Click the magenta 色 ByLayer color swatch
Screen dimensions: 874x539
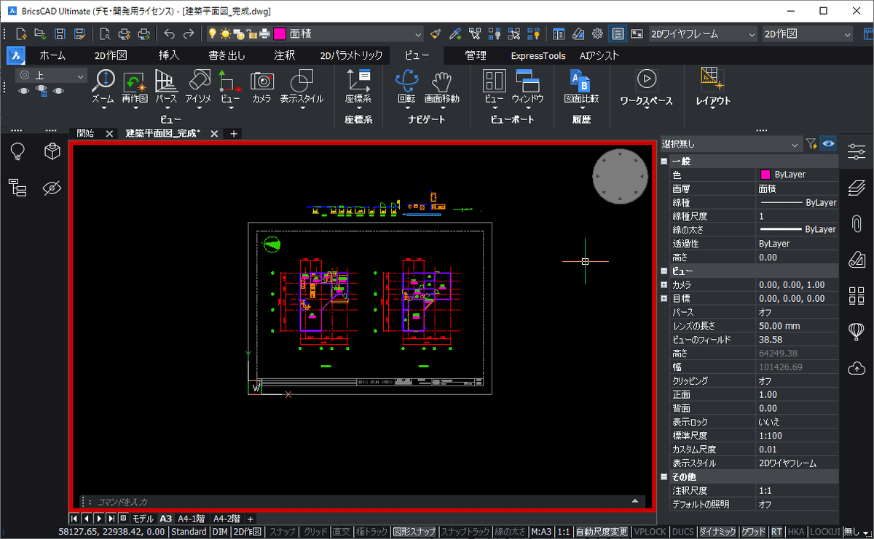(x=765, y=175)
